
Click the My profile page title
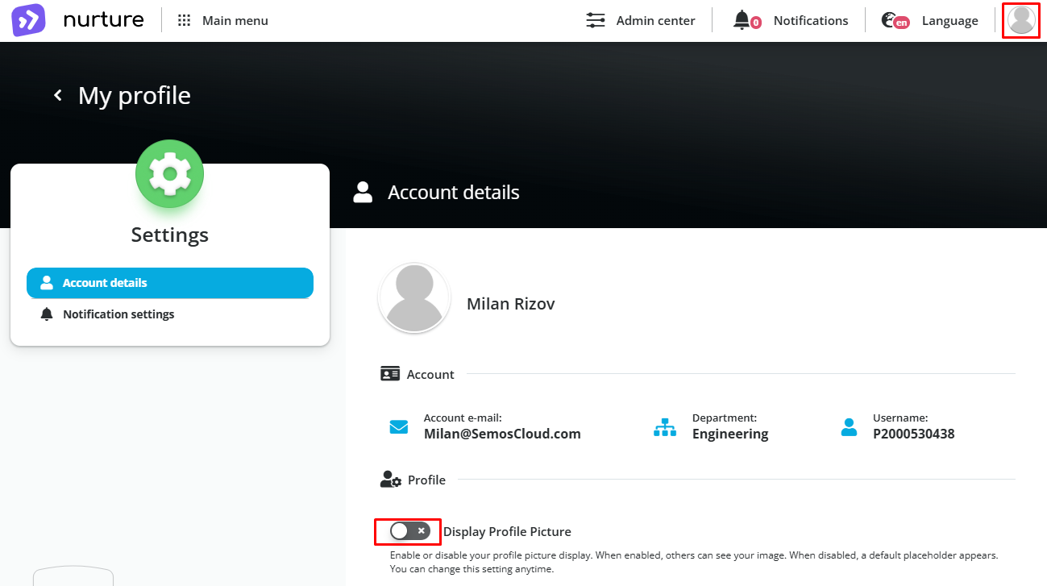point(135,96)
